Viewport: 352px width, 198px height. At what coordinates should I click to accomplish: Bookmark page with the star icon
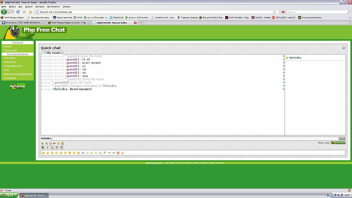coord(274,12)
